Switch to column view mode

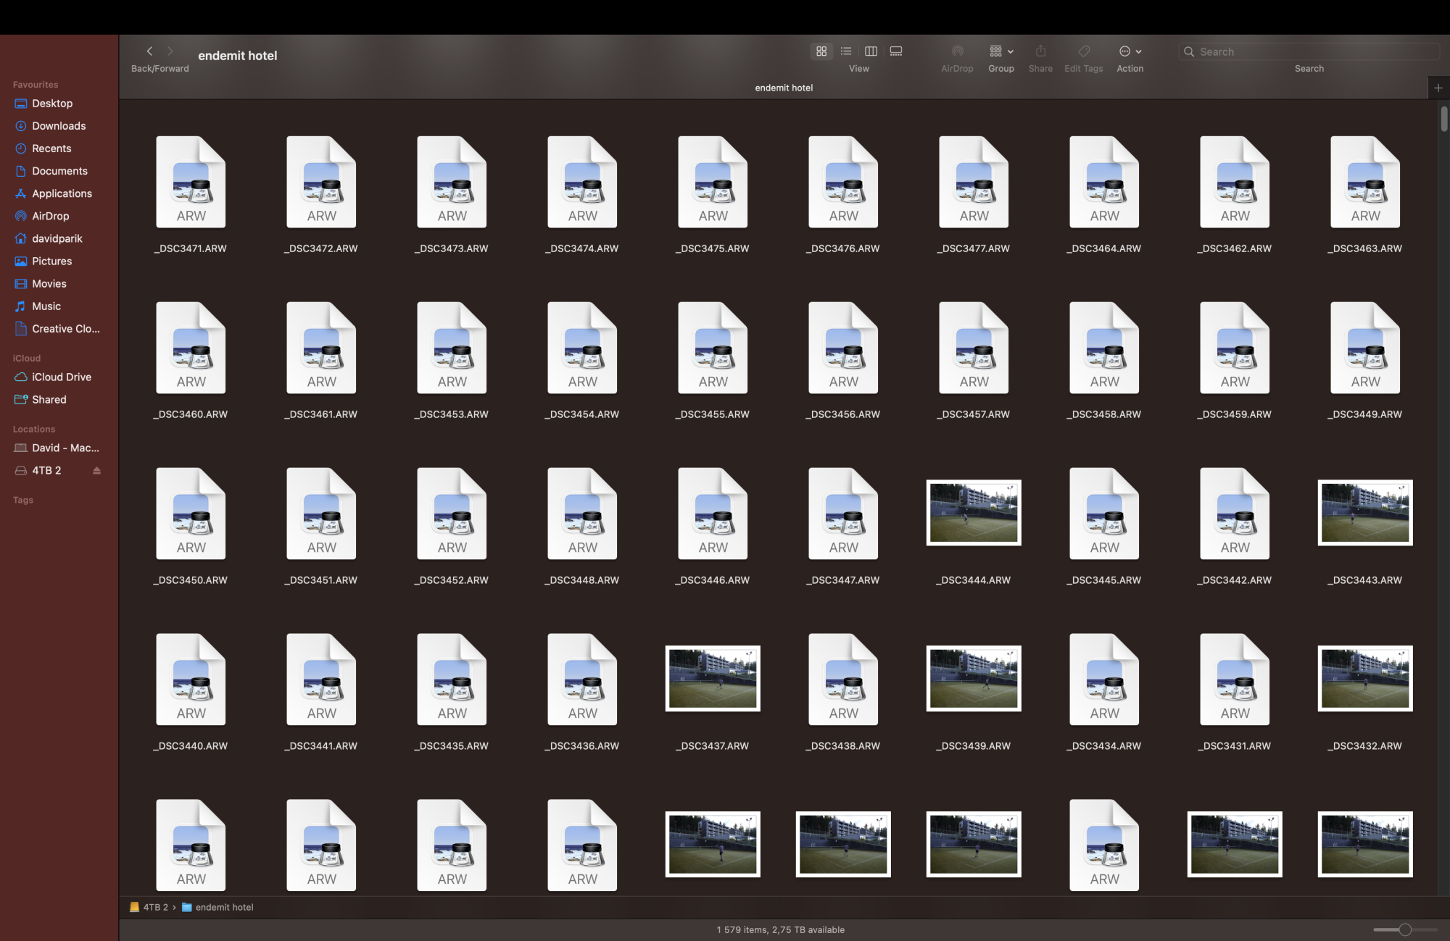tap(871, 51)
